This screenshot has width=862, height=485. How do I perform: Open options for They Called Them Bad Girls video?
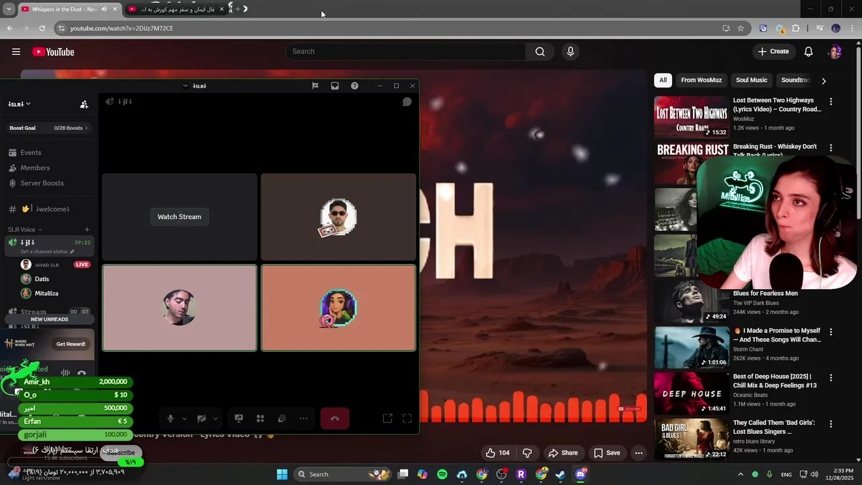[x=831, y=424]
